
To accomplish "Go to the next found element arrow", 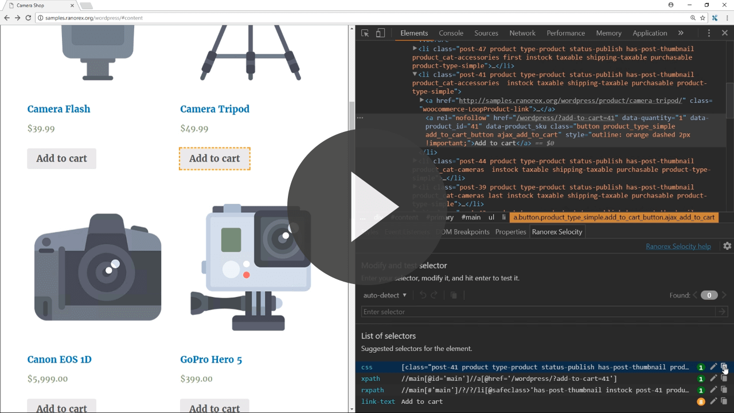I will pyautogui.click(x=724, y=295).
